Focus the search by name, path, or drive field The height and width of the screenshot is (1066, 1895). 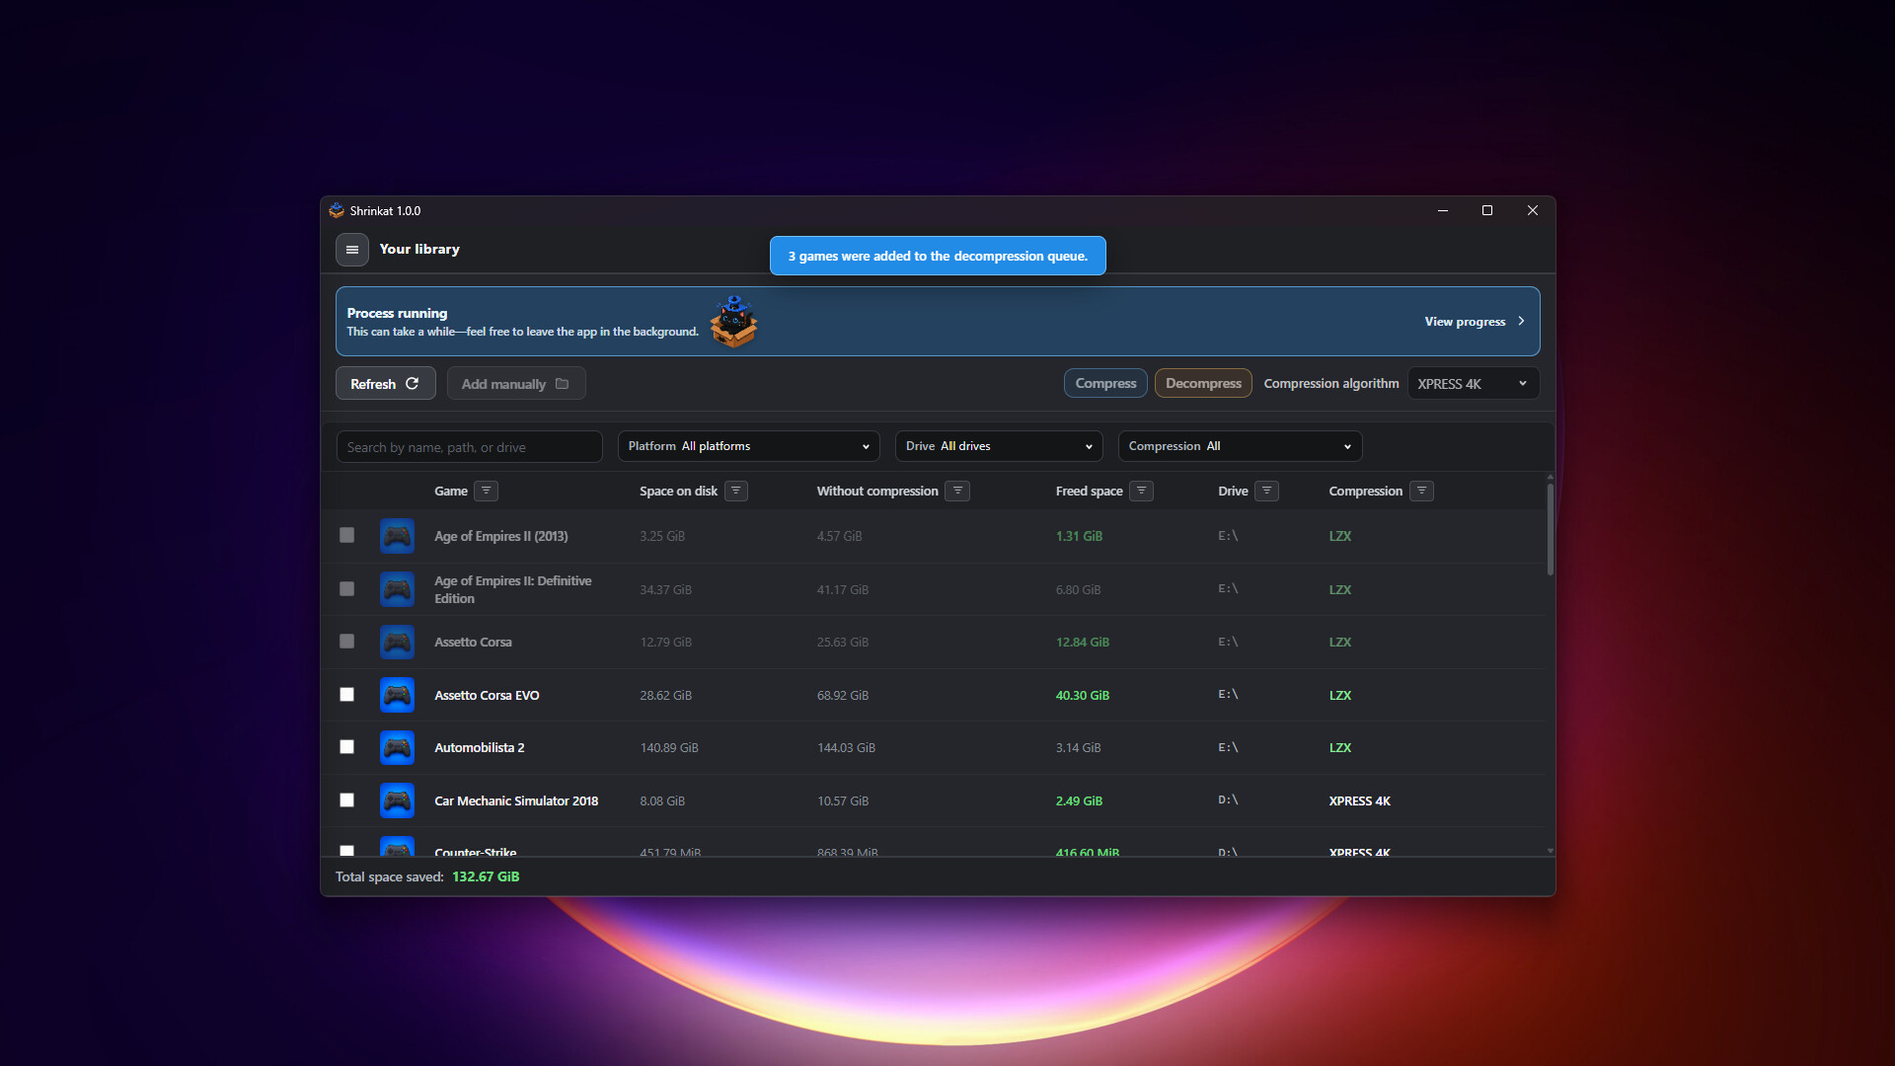[x=469, y=447]
